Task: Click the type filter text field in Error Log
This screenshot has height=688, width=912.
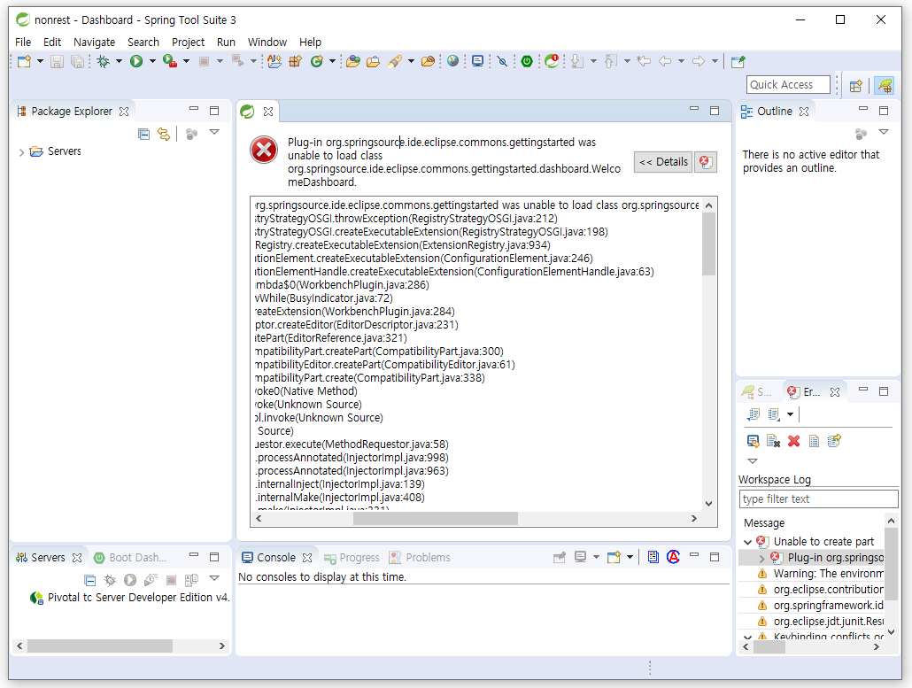Action: tap(818, 499)
